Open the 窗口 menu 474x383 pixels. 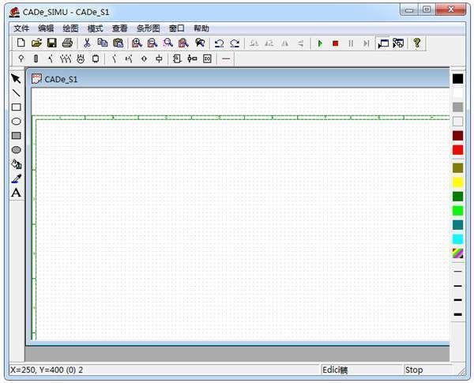click(176, 28)
